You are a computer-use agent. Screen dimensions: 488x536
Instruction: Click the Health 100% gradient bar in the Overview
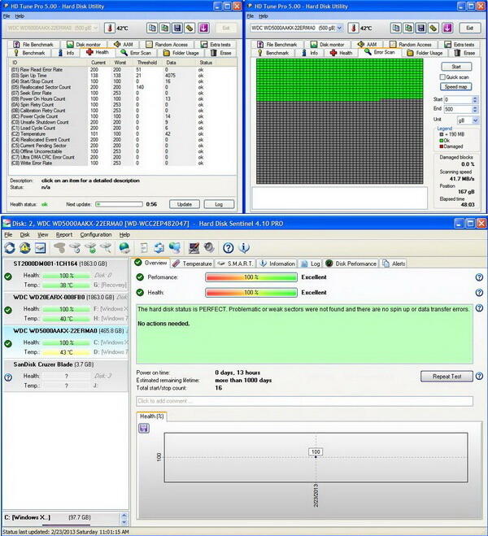click(x=251, y=293)
